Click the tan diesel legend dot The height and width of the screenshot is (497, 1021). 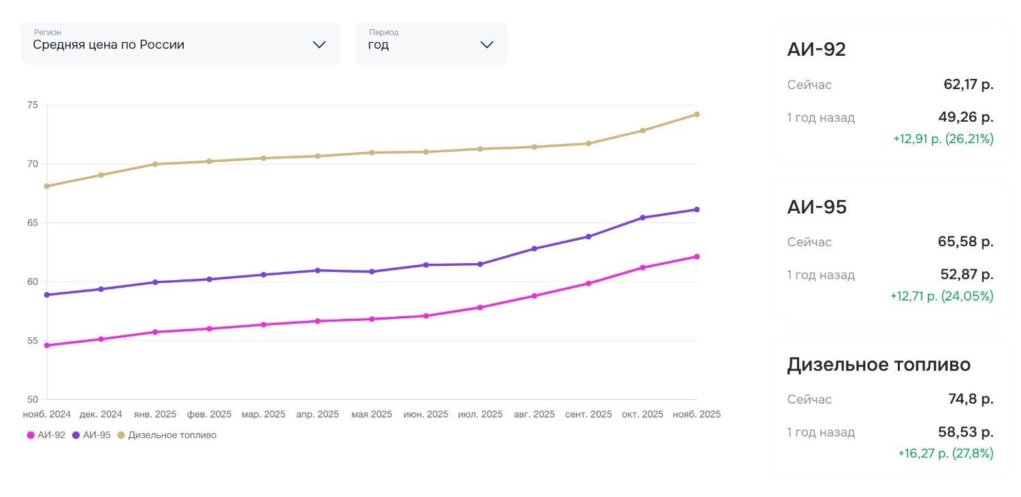coord(121,435)
